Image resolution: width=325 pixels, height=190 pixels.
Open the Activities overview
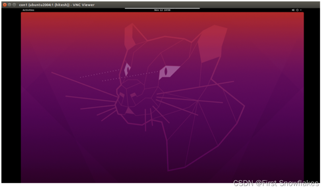(28, 10)
